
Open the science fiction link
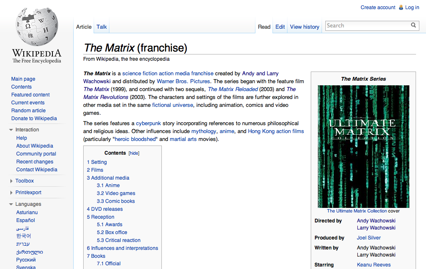pos(140,73)
